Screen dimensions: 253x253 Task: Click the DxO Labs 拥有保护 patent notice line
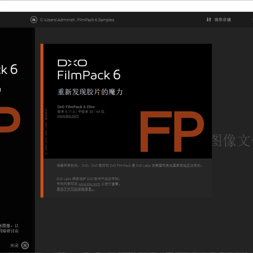[89, 179]
